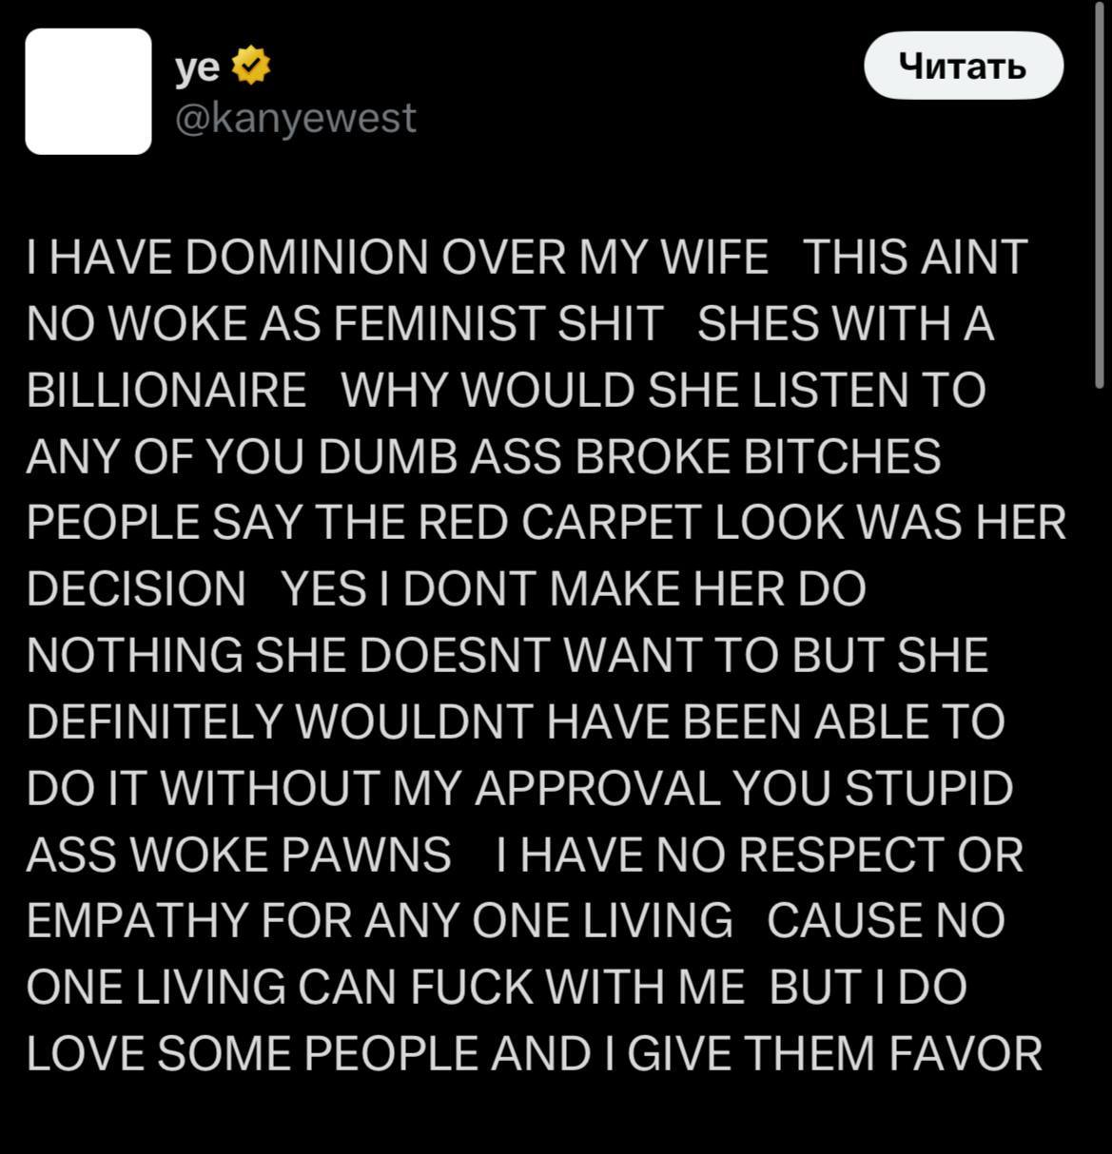This screenshot has width=1112, height=1154.
Task: Open the @kanyewest handle link
Action: [x=295, y=118]
